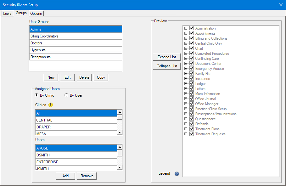Select the By Clinic radio button
286x186 pixels.
(x=36, y=95)
